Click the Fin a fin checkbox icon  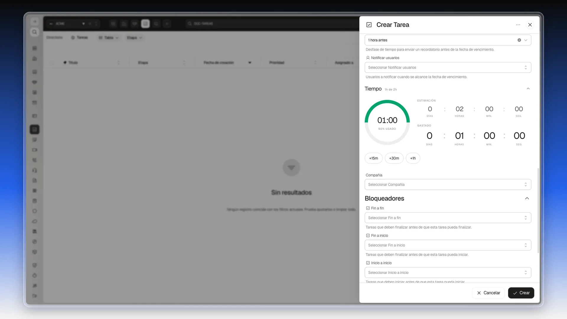point(368,208)
